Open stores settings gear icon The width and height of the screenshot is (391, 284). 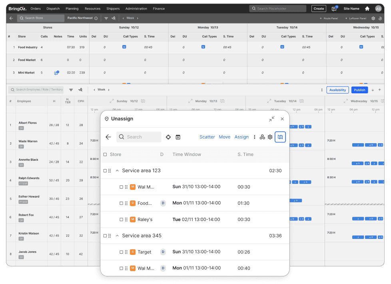(x=373, y=18)
